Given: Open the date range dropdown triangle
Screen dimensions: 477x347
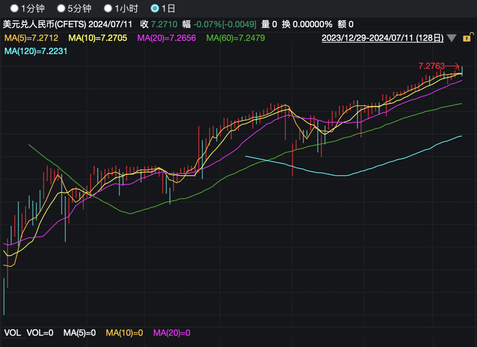Looking at the screenshot, I should (x=452, y=38).
